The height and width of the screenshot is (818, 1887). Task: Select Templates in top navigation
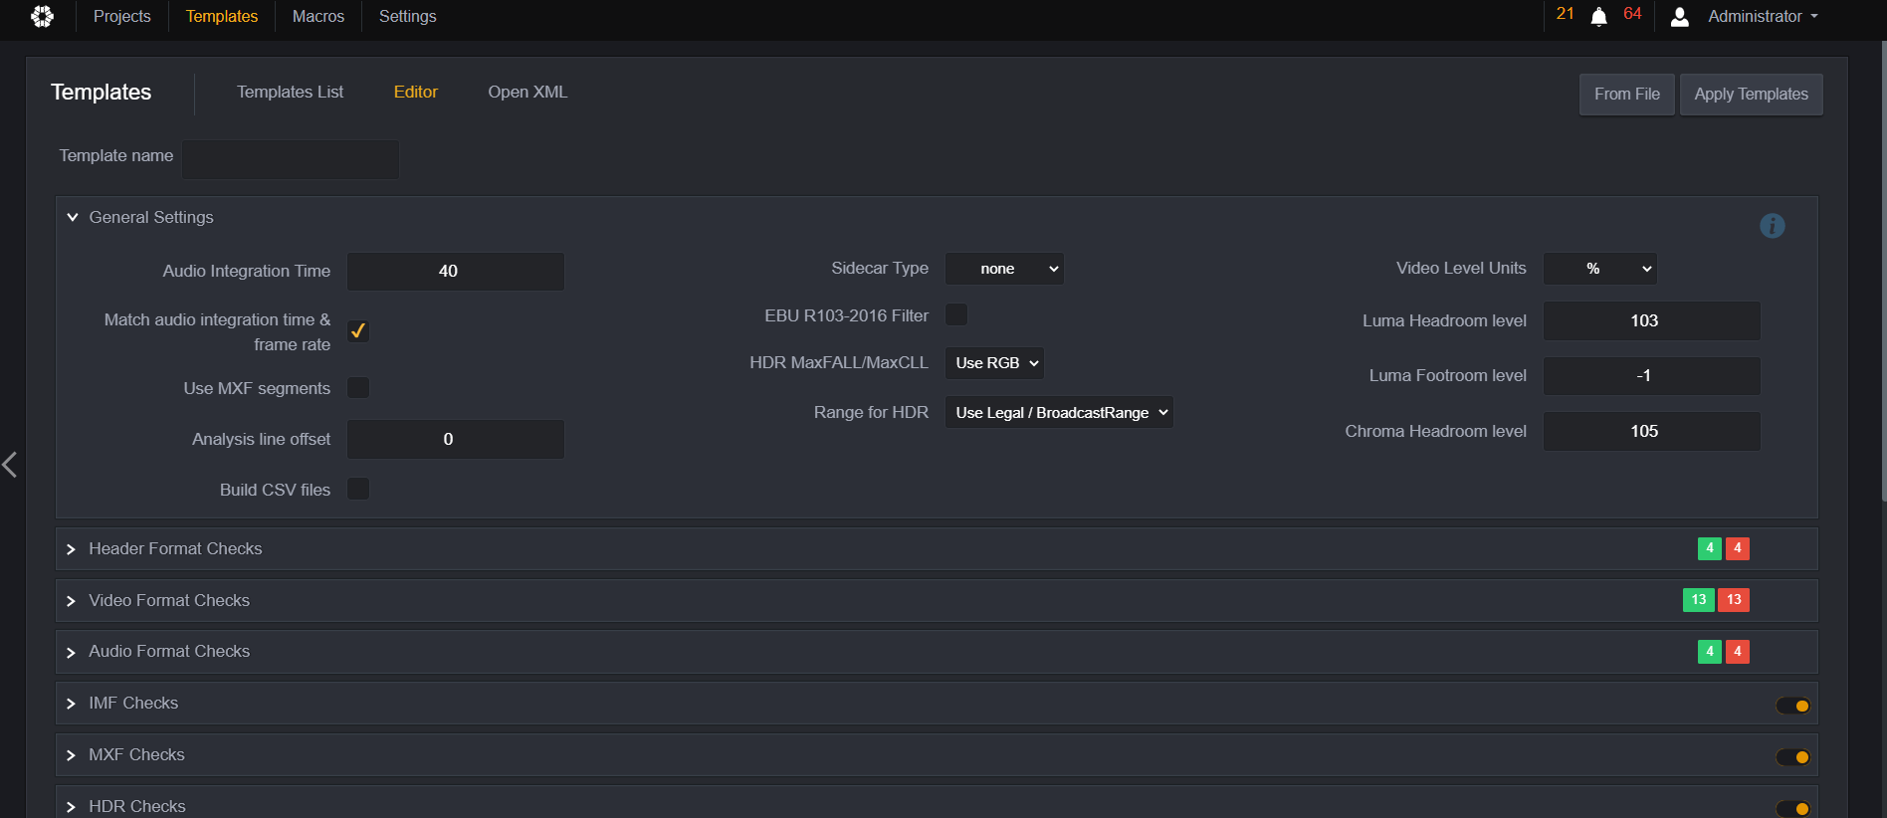point(222,17)
